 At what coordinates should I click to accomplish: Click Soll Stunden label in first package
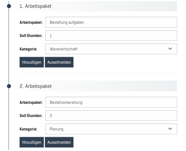click(x=31, y=36)
